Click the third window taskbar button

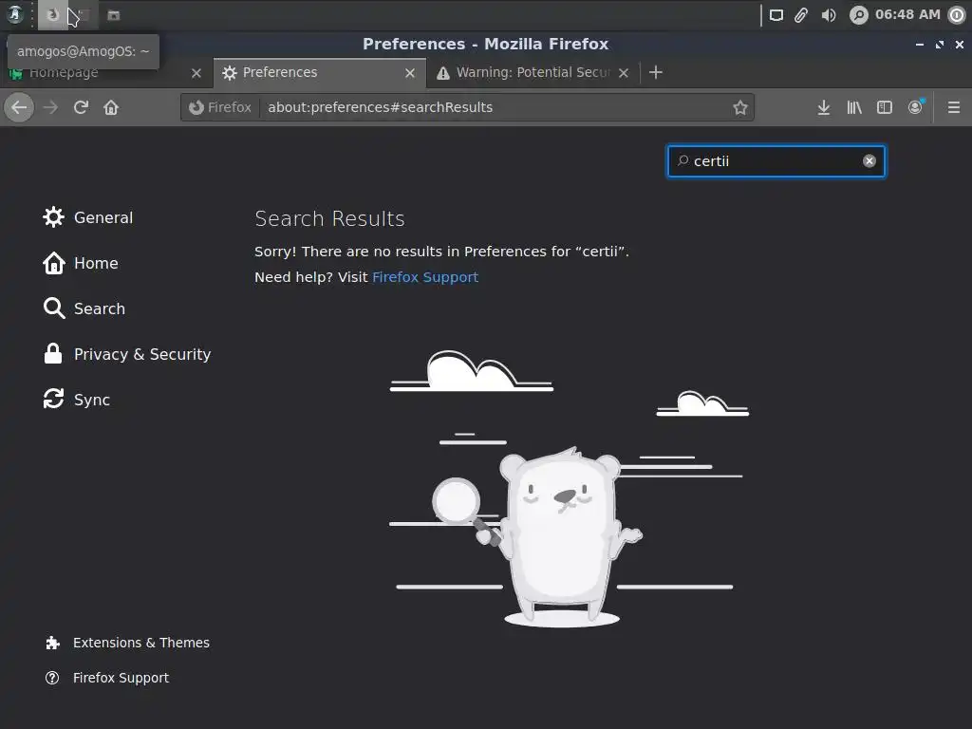[114, 14]
